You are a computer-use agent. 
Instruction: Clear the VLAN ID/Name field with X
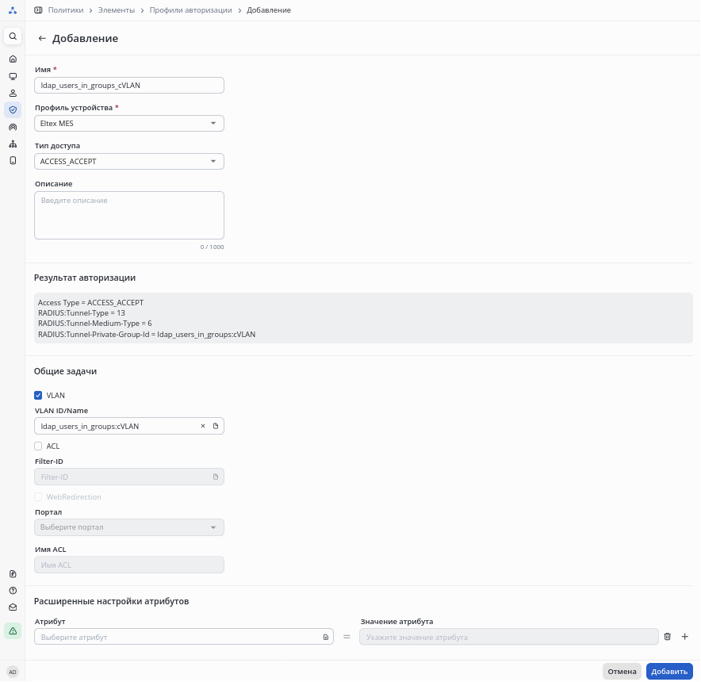[203, 426]
